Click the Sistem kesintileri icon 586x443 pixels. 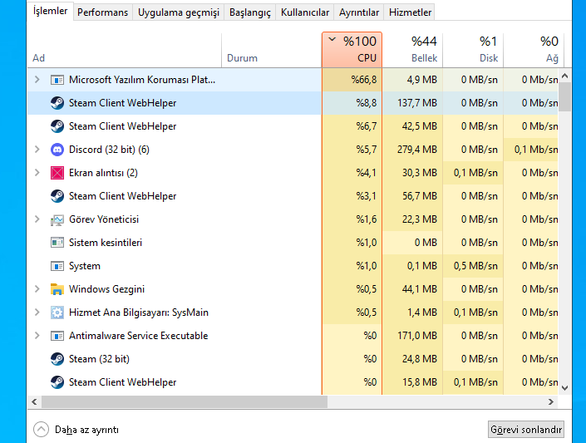(x=57, y=243)
